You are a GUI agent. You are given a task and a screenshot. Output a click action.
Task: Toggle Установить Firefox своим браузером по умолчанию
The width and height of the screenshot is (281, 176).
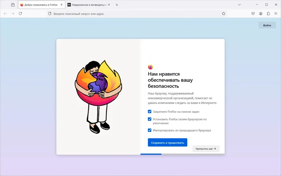pyautogui.click(x=150, y=119)
